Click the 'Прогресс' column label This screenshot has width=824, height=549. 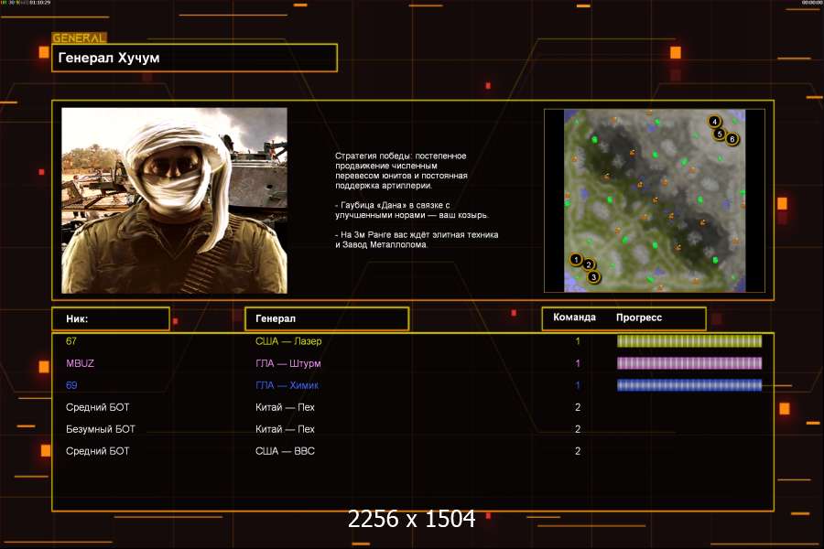tap(639, 318)
